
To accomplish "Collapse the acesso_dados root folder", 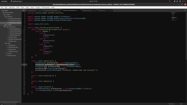I will (2, 13).
